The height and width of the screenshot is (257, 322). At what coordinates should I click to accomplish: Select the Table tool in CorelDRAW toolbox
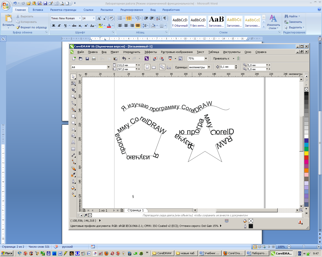pos(73,149)
